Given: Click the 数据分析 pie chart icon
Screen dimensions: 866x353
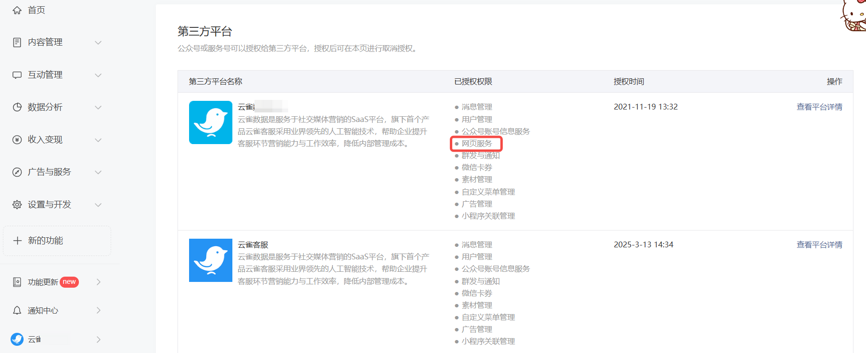Looking at the screenshot, I should [17, 107].
